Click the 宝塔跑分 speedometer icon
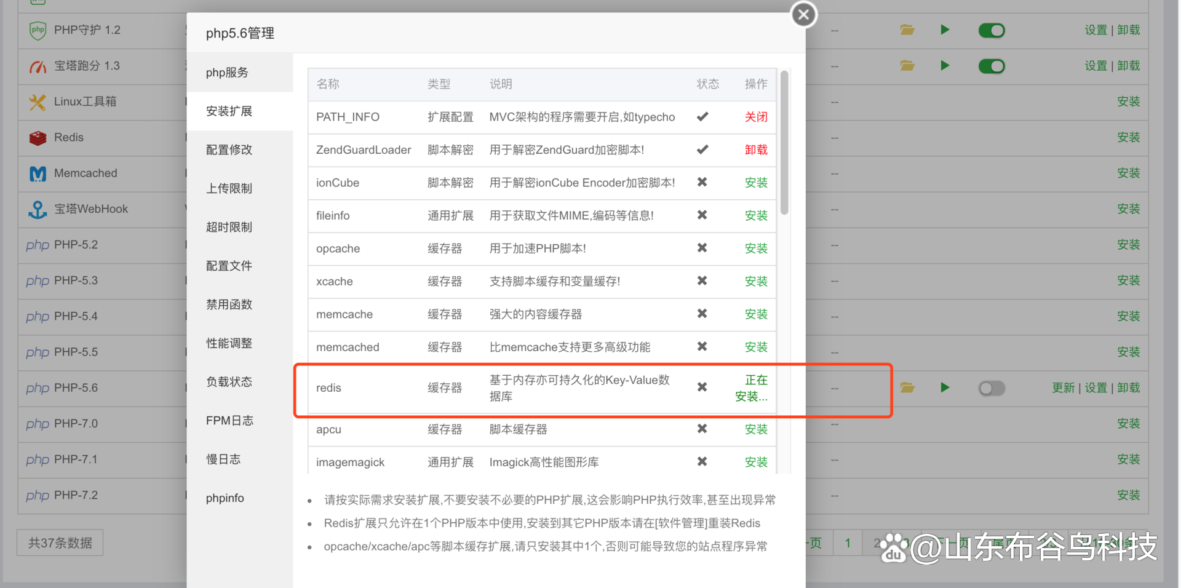1181x588 pixels. 38,66
